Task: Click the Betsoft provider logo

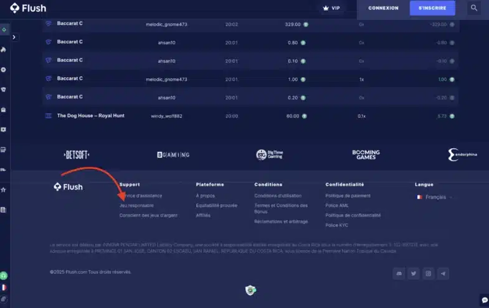Action: (x=77, y=155)
